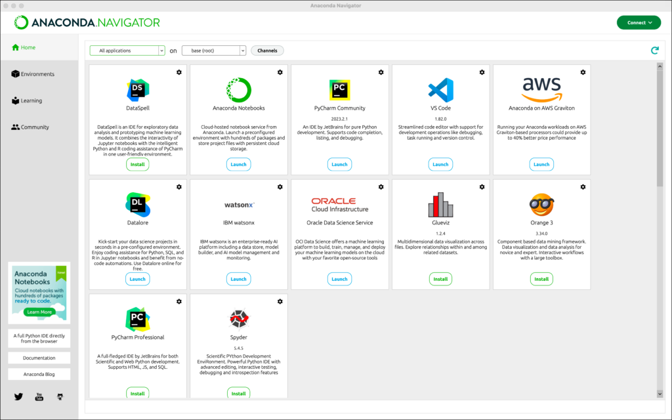Launch VS Code
This screenshot has height=420, width=672.
tap(440, 165)
